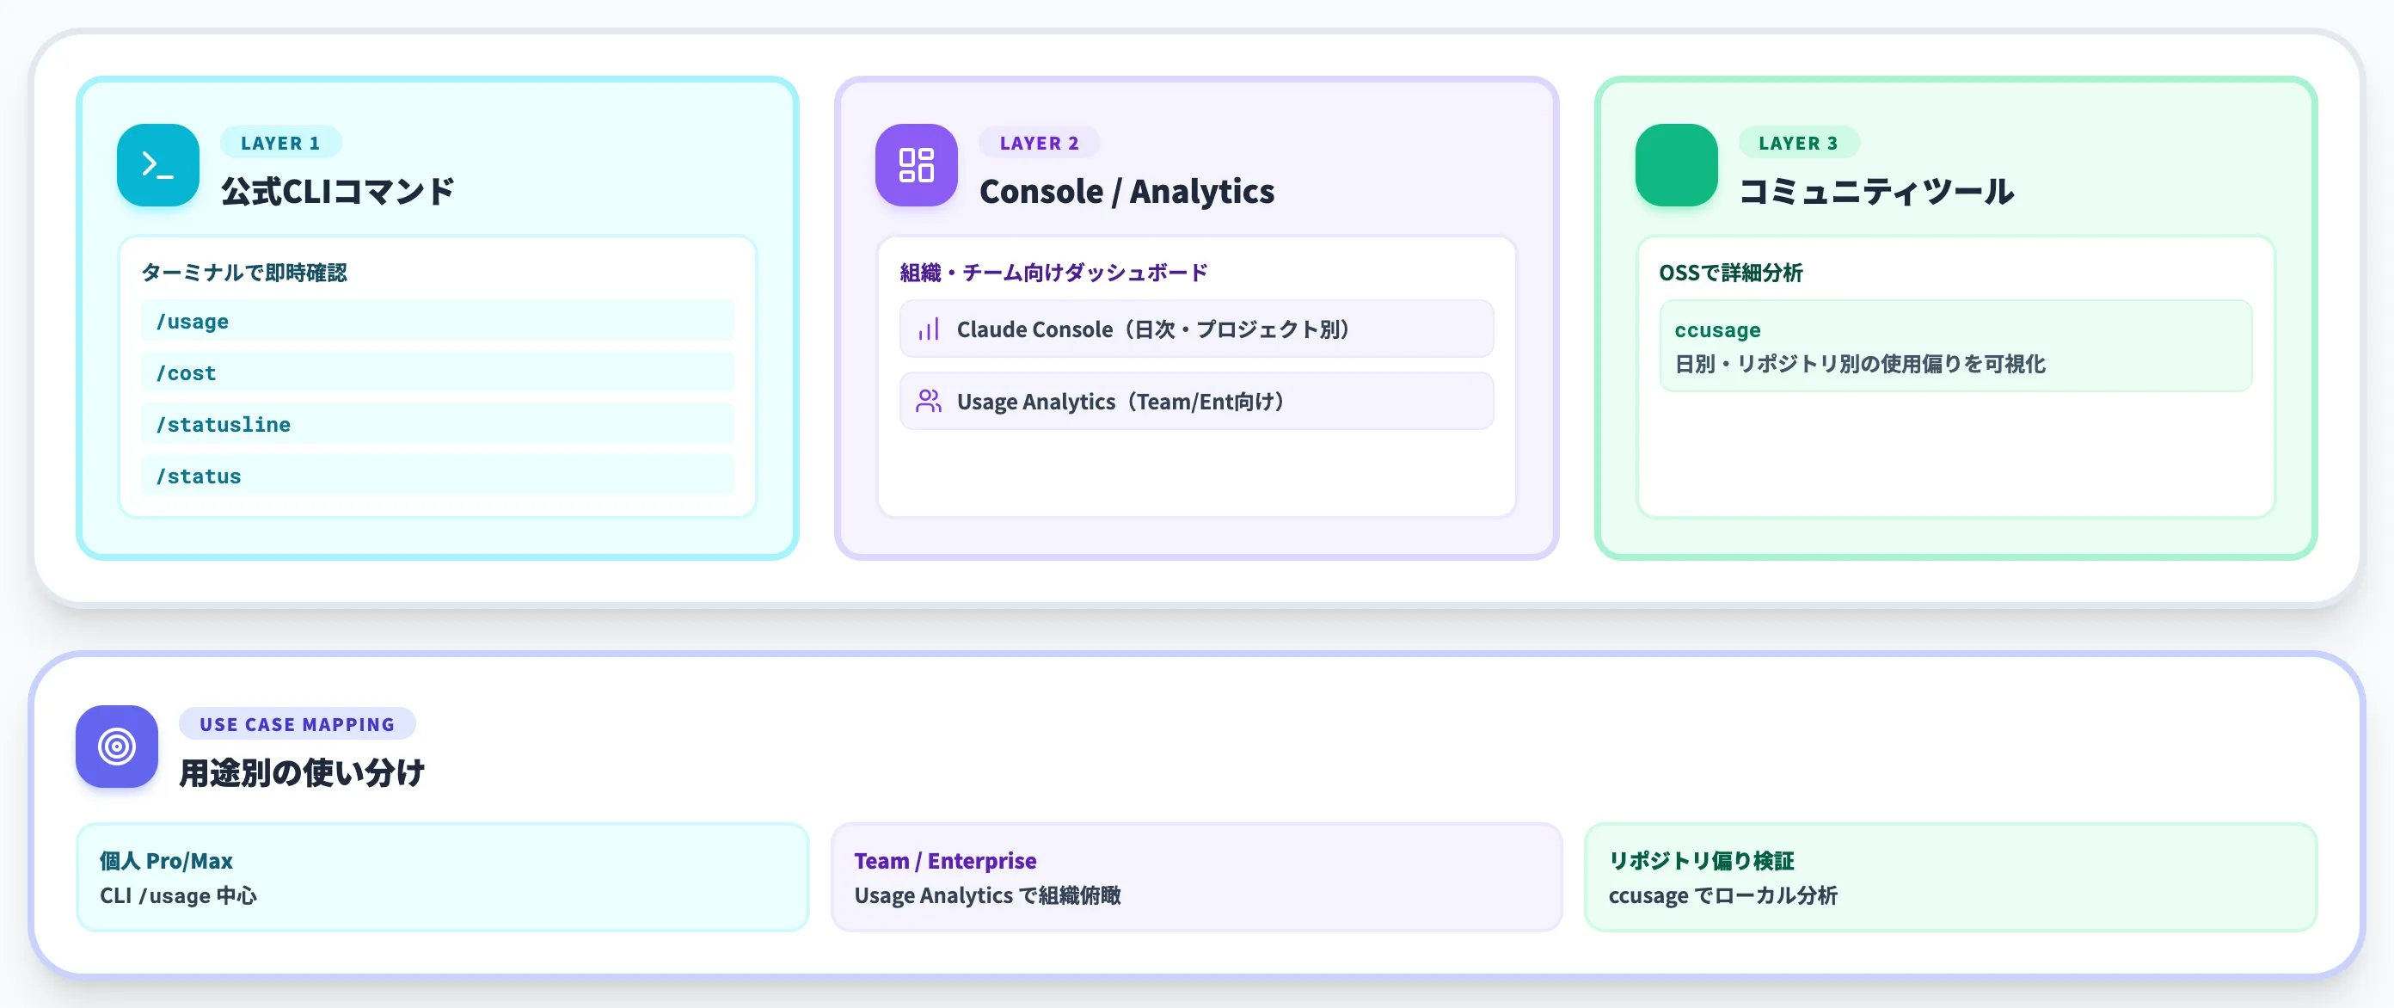This screenshot has height=1008, width=2394.
Task: Click the コミュニティツール heading
Action: 1876,192
